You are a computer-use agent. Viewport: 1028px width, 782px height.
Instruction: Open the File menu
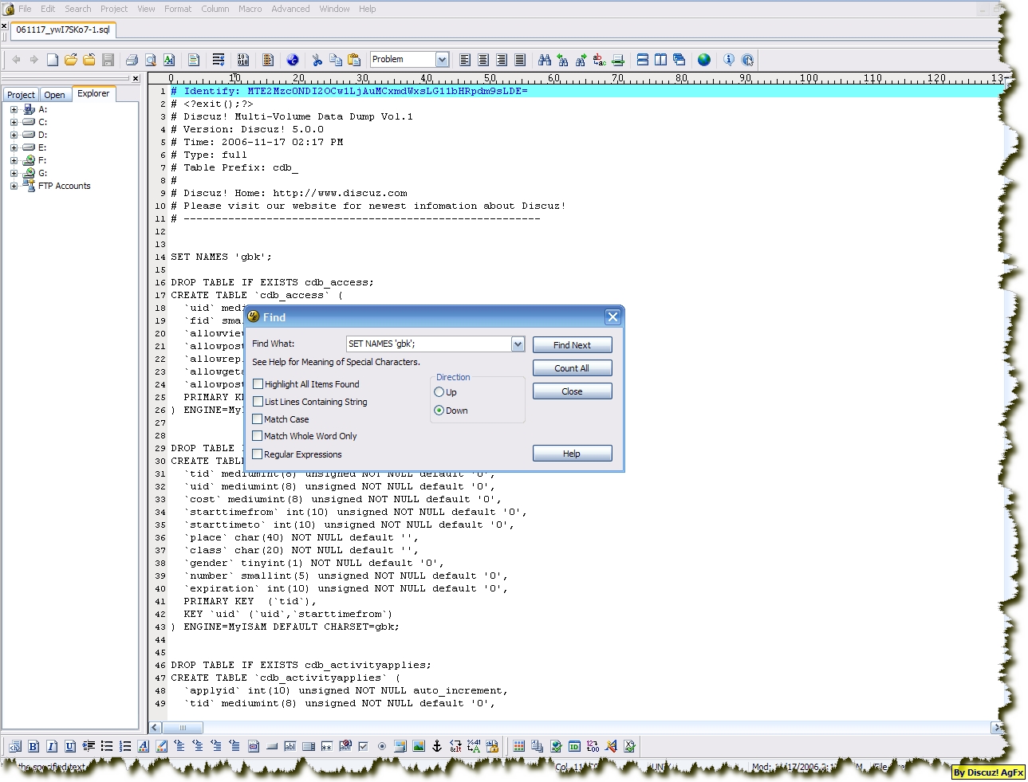point(25,9)
